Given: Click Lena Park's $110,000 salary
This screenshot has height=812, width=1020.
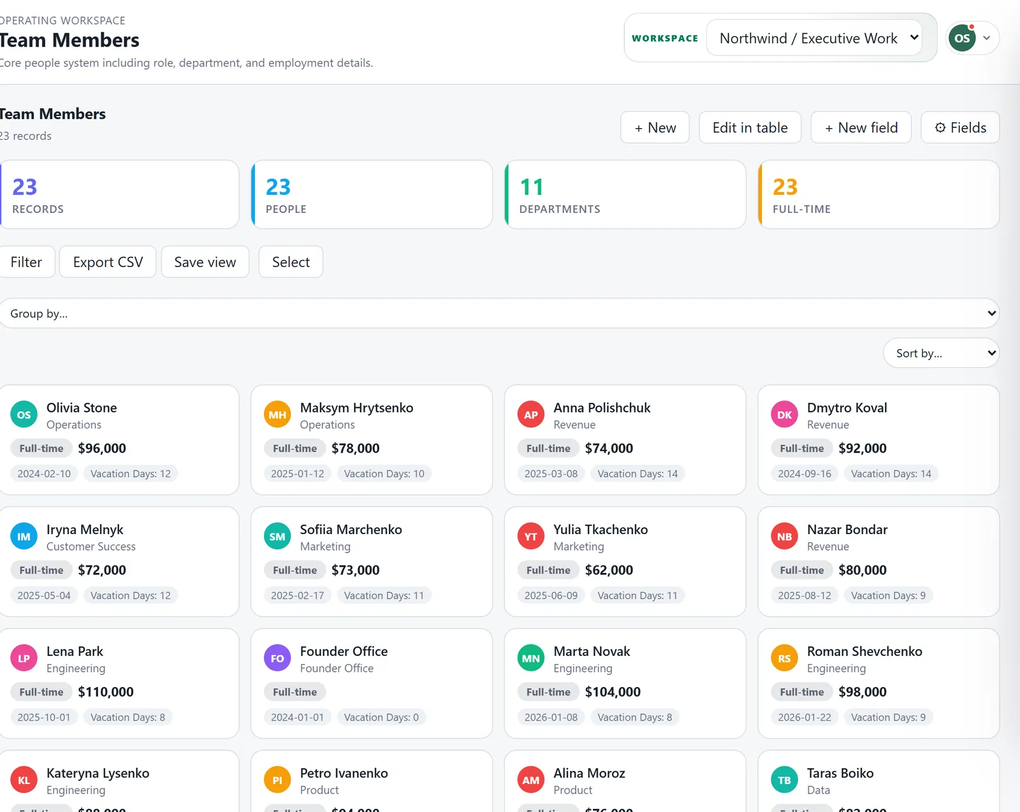Looking at the screenshot, I should (x=106, y=692).
